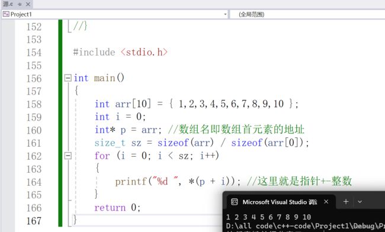The width and height of the screenshot is (385, 232).
Task: Click the terminal icon in the console tab
Action: 235,202
